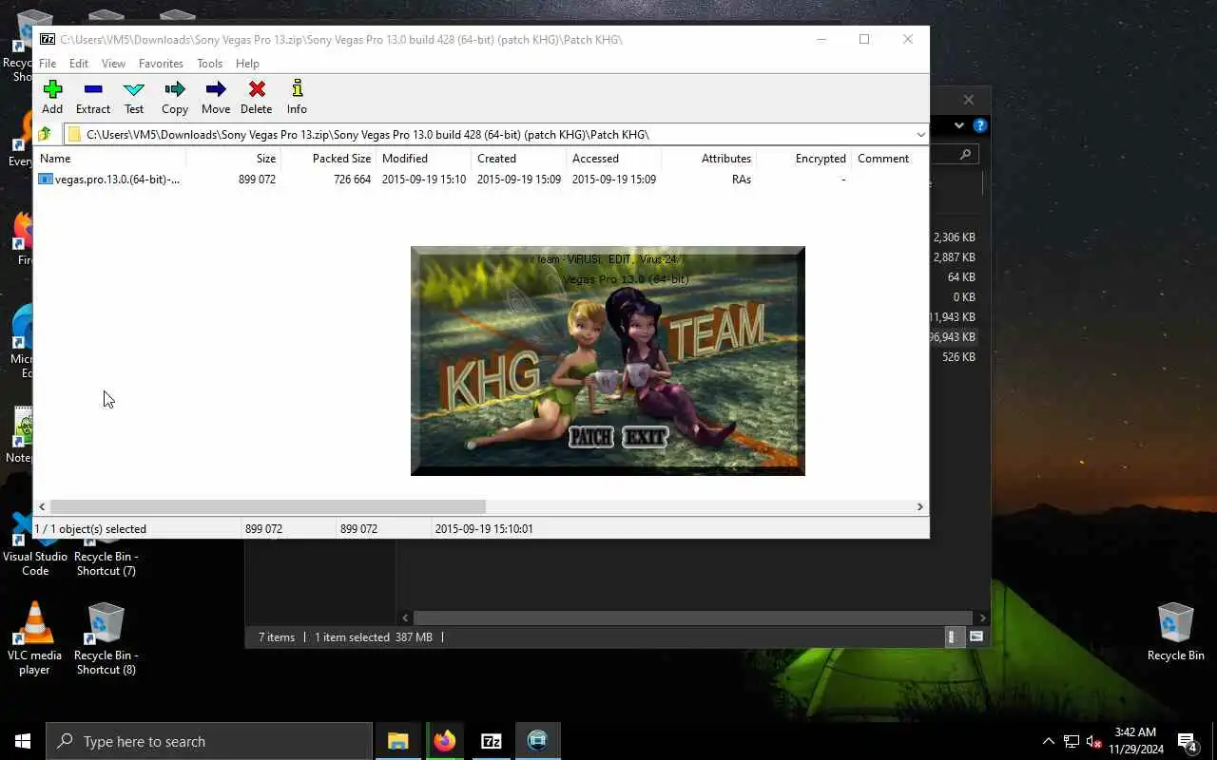Viewport: 1217px width, 760px height.
Task: Open Recycle Bin icon on desktop right
Action: pyautogui.click(x=1175, y=632)
